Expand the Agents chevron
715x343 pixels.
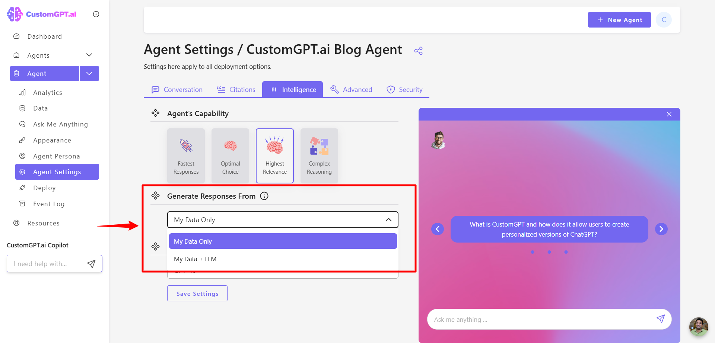(x=89, y=55)
